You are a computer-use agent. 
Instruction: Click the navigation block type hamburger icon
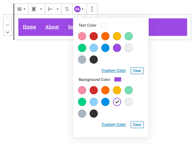[19, 9]
